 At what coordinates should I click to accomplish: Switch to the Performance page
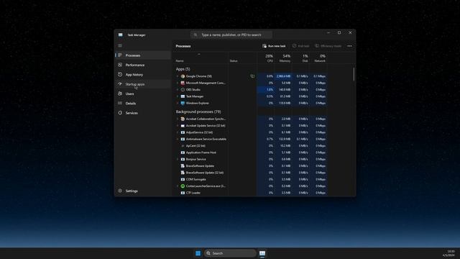pos(143,65)
